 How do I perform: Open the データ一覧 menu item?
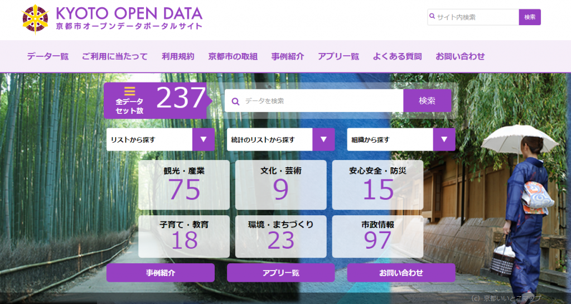tap(48, 56)
